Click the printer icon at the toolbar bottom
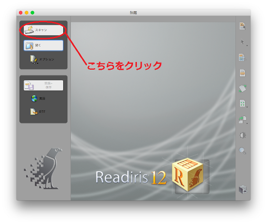This screenshot has width=267, height=224. [x=243, y=189]
